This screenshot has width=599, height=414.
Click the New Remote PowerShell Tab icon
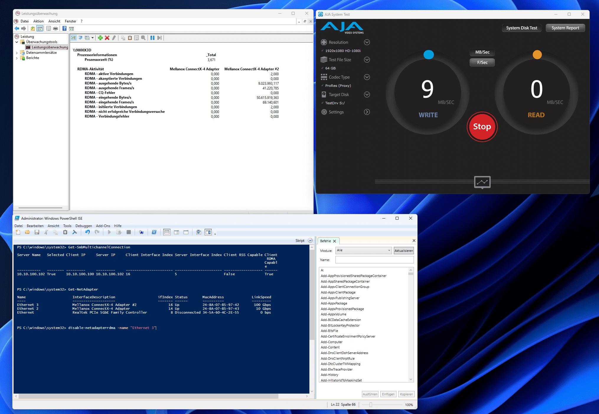tap(141, 232)
